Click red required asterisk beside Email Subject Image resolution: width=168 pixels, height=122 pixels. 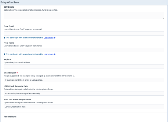point(17,73)
